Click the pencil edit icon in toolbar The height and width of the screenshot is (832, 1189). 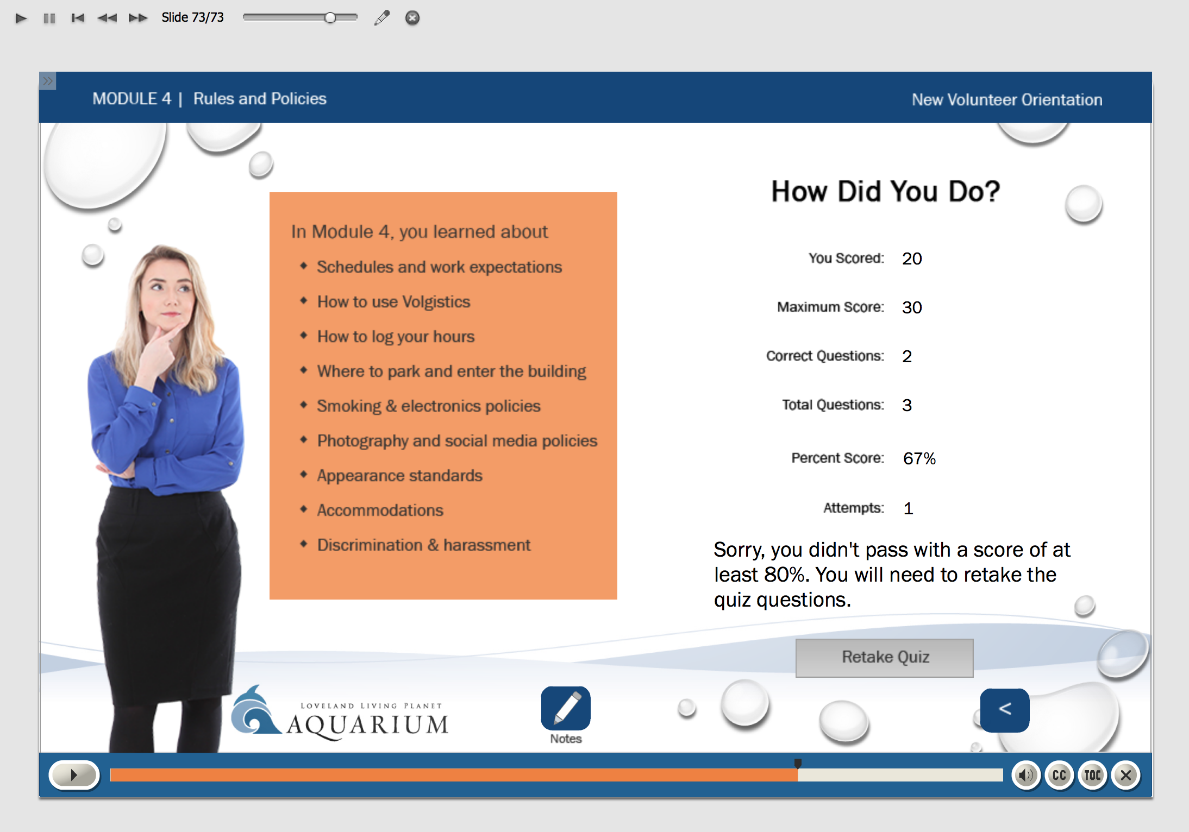coord(382,18)
